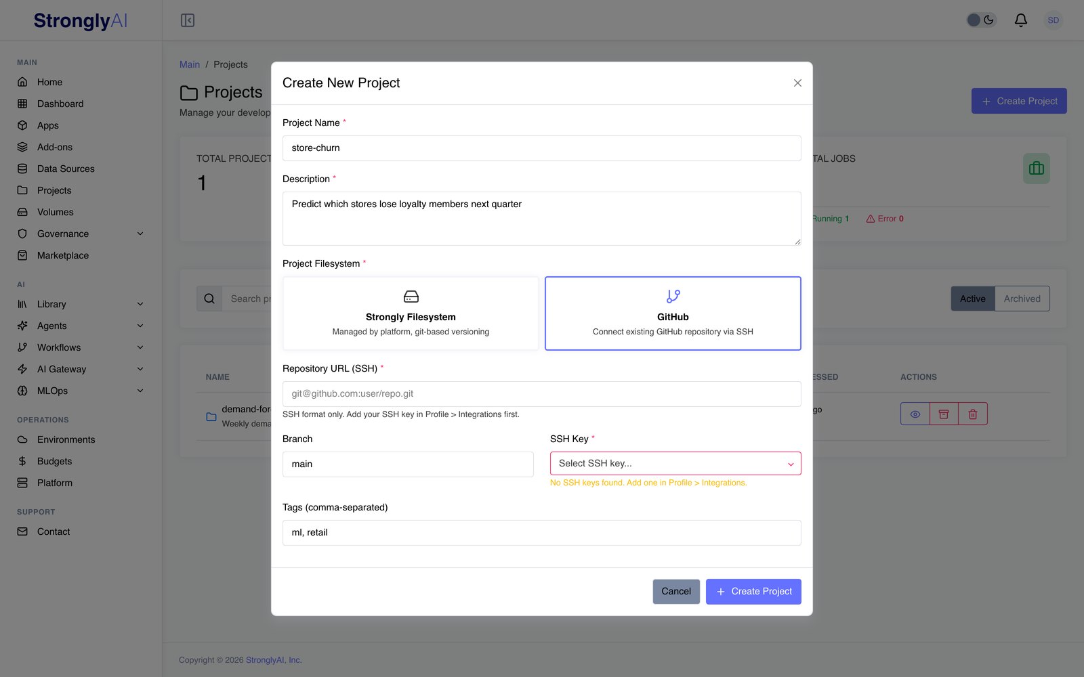Viewport: 1084px width, 677px height.
Task: Click the Branch input field
Action: [x=408, y=464]
